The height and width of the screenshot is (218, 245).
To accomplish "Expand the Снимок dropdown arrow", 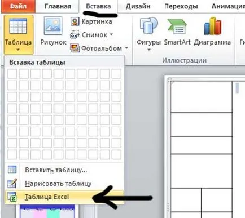I will 111,34.
